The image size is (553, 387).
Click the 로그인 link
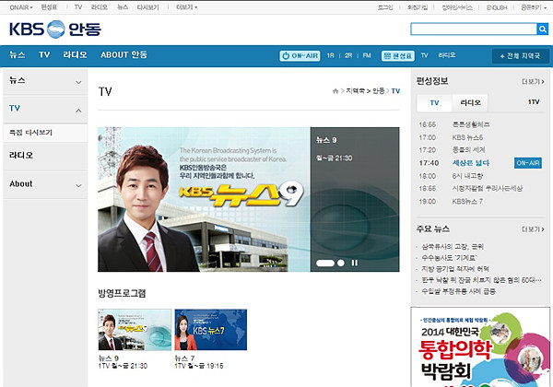pos(385,7)
